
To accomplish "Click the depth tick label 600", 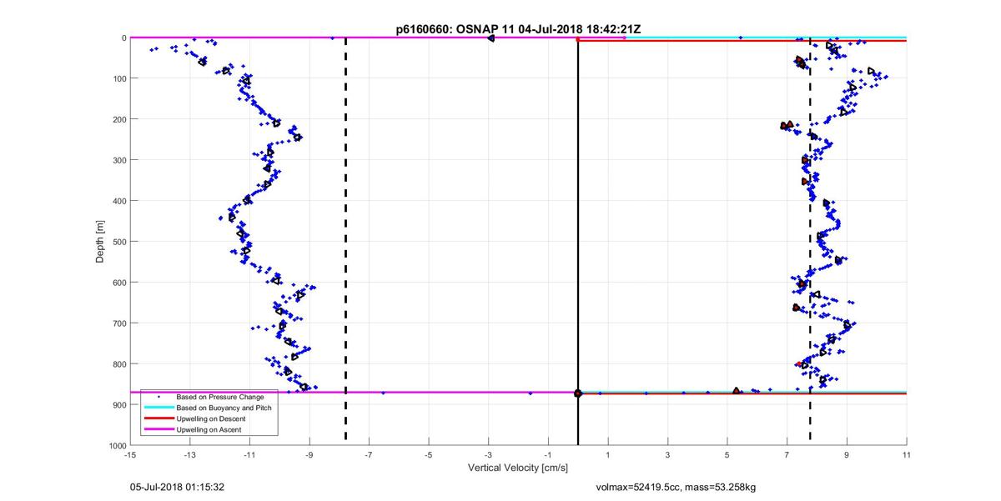I will click(118, 283).
